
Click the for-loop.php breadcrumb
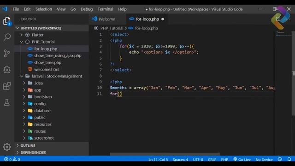pyautogui.click(x=147, y=28)
